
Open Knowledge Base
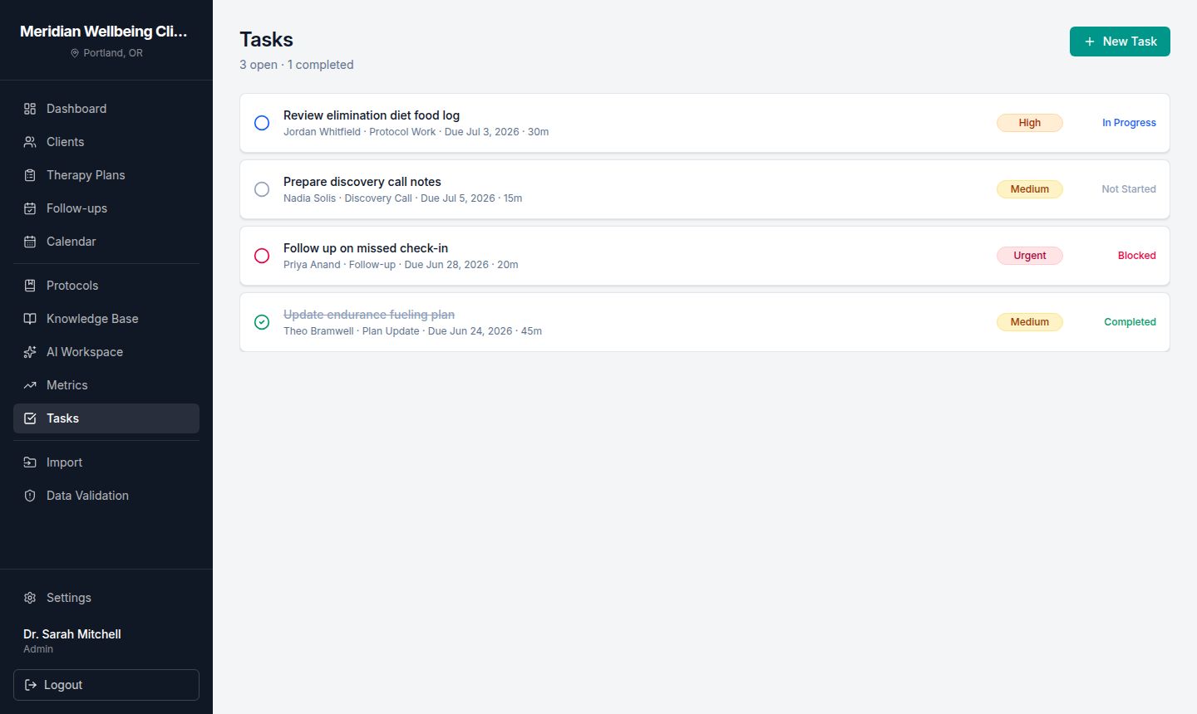tap(106, 319)
